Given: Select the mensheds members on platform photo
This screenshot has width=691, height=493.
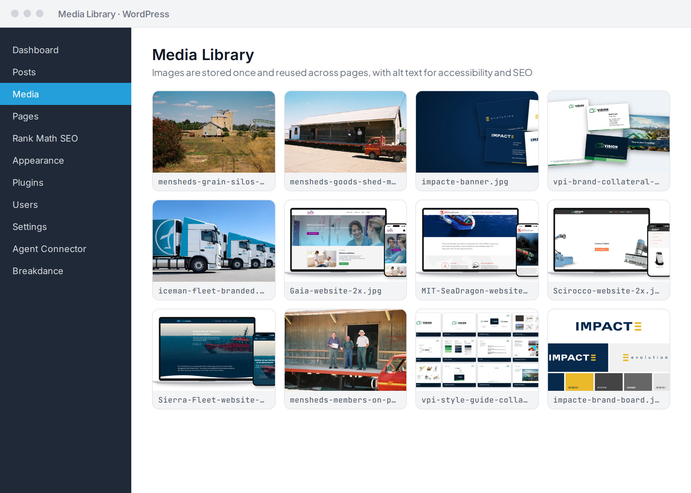Looking at the screenshot, I should click(x=345, y=350).
